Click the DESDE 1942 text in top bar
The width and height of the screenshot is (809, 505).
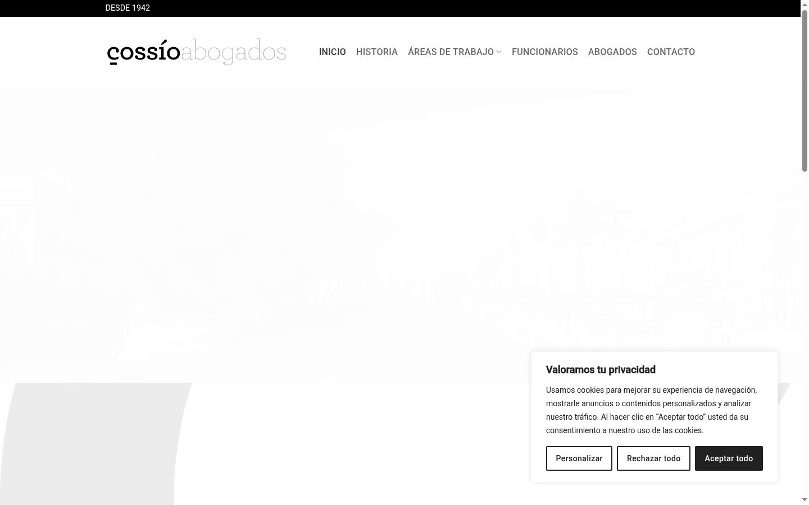pos(128,8)
